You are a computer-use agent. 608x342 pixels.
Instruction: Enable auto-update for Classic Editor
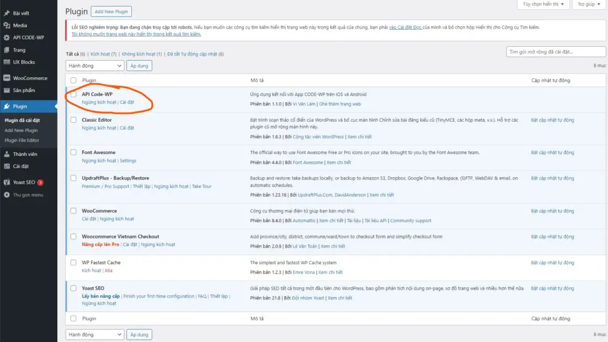tap(553, 120)
